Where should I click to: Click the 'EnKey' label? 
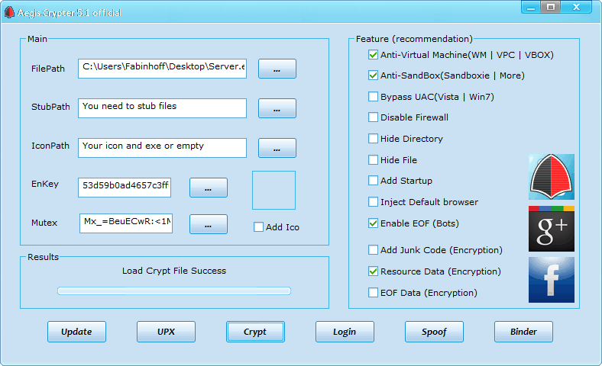point(45,184)
